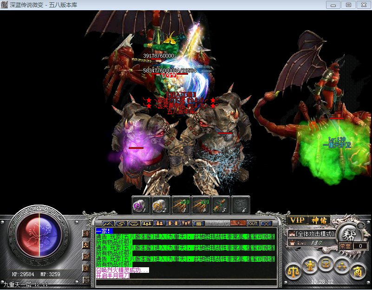Click the telephone-shaped chat toolbar icon
Viewport: 372px width, 290px height.
[134, 224]
